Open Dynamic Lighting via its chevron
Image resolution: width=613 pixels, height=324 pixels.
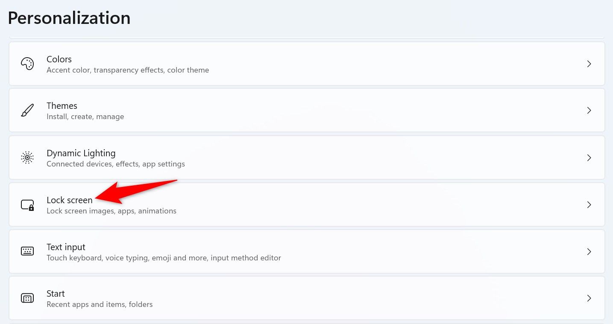pyautogui.click(x=589, y=158)
